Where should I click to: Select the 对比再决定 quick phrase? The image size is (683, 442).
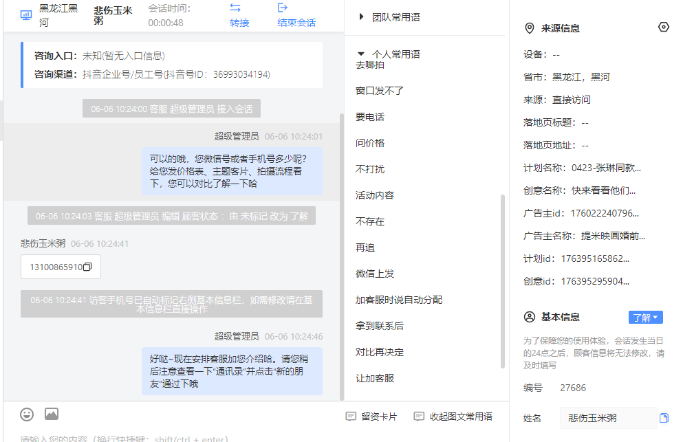click(380, 352)
